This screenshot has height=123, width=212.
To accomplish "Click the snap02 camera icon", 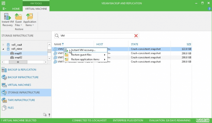I will tap(12, 58).
